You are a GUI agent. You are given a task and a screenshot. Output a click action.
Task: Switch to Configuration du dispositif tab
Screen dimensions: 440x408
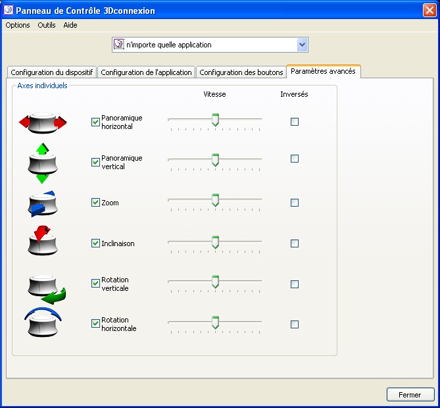(52, 72)
